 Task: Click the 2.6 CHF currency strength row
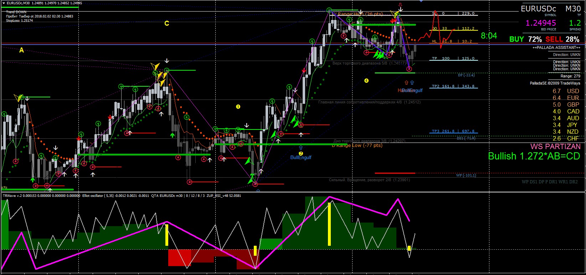point(566,139)
